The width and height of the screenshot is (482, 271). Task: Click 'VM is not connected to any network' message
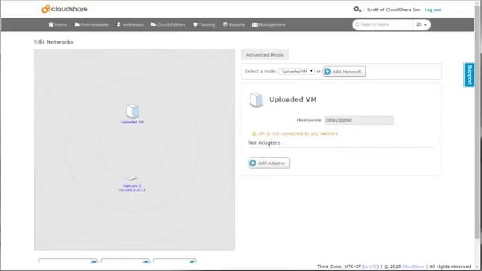pos(298,134)
